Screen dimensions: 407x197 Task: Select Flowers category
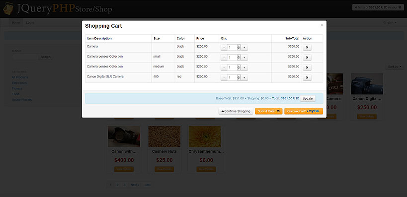tap(17, 88)
